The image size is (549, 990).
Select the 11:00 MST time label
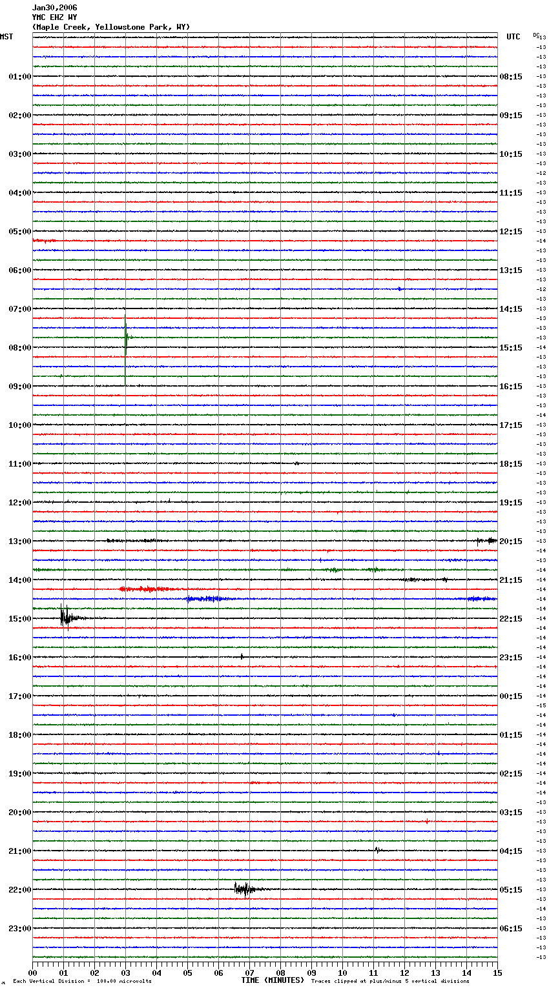20,464
